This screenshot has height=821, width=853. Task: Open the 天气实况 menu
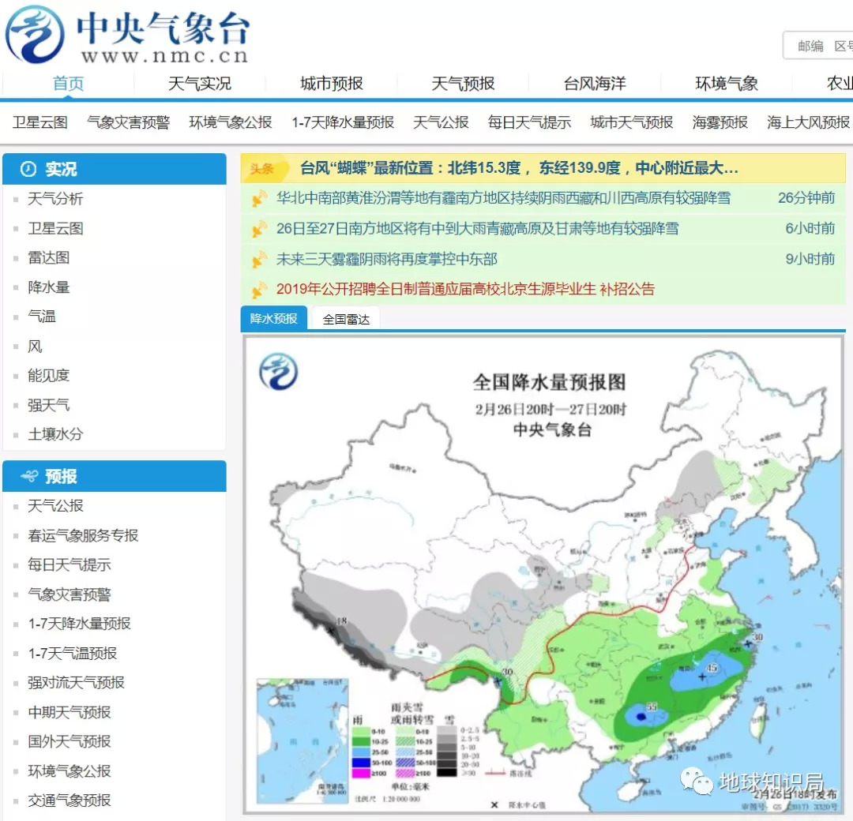[200, 83]
